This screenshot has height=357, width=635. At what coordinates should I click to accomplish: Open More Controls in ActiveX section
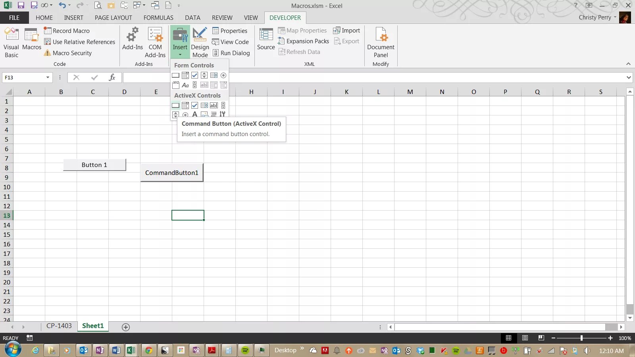(x=223, y=114)
